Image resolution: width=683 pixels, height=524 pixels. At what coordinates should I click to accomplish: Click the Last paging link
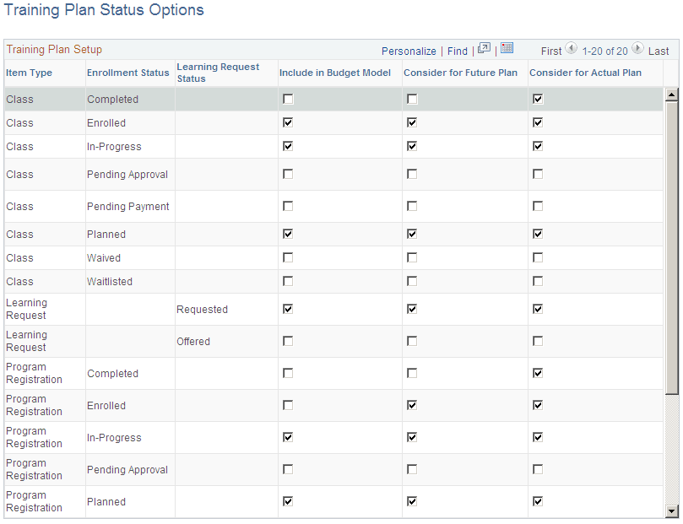(659, 51)
